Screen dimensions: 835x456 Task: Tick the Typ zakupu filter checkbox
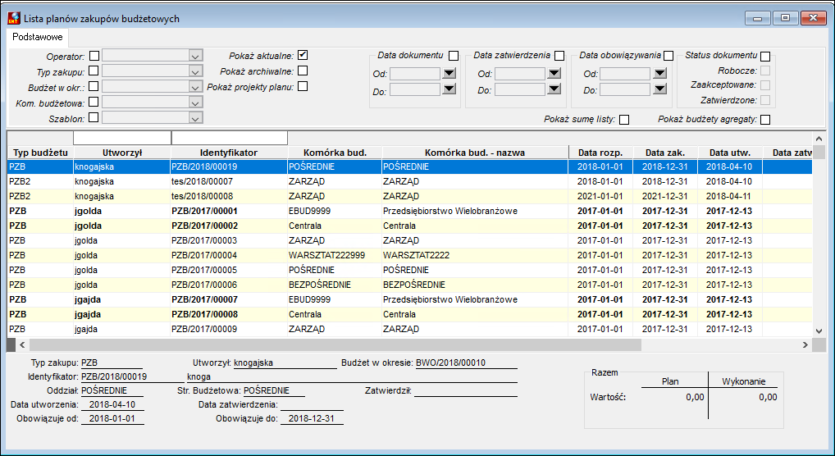click(x=94, y=71)
